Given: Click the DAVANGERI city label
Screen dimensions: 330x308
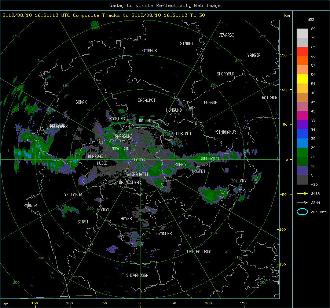Looking at the screenshot, I should [164, 234].
